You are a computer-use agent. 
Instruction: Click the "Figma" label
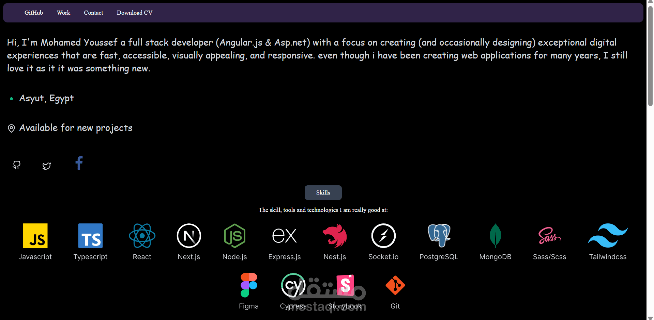coord(249,306)
